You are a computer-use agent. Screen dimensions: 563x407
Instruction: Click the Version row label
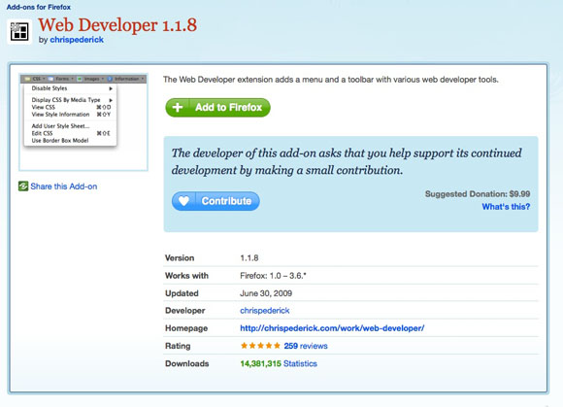(x=180, y=258)
